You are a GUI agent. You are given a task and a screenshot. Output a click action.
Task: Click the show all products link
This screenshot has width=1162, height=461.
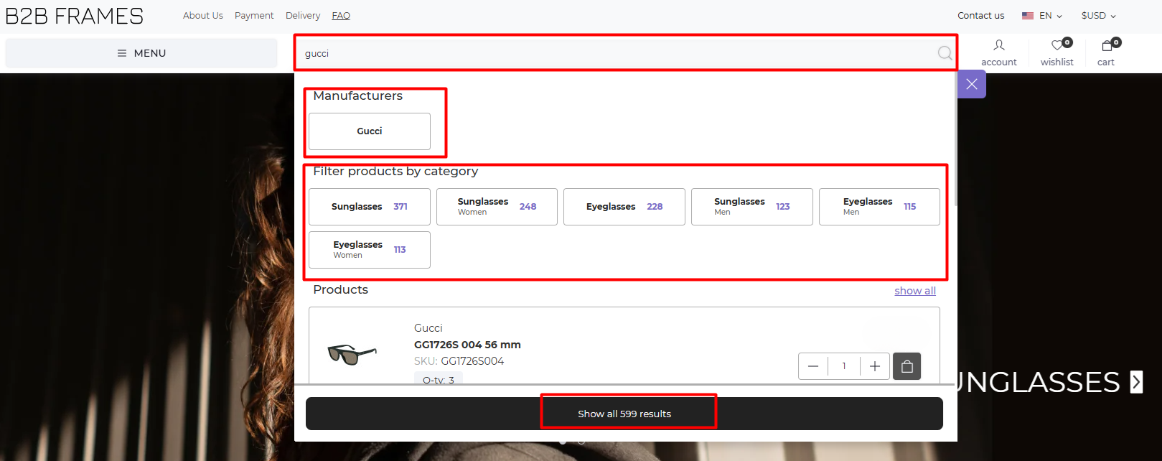pos(915,291)
